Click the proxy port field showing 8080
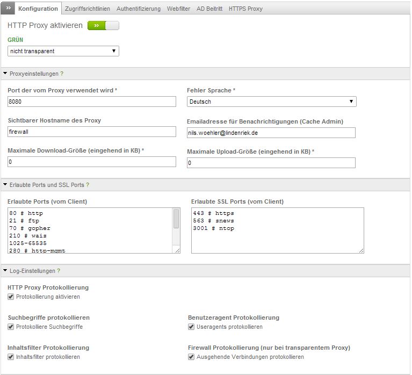The image size is (412, 375). 92,102
